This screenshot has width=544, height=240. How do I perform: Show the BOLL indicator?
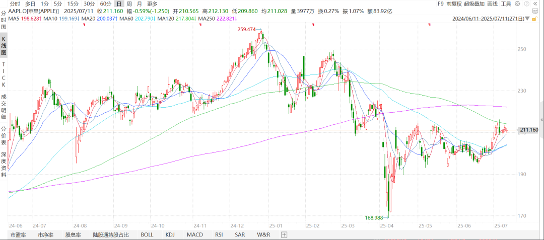(x=147, y=235)
